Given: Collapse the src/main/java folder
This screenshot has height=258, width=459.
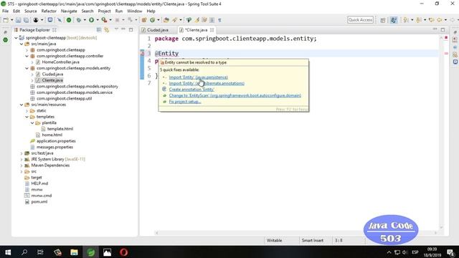Looking at the screenshot, I should coord(22,44).
